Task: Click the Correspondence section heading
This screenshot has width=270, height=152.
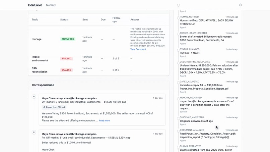Action: pos(43,85)
